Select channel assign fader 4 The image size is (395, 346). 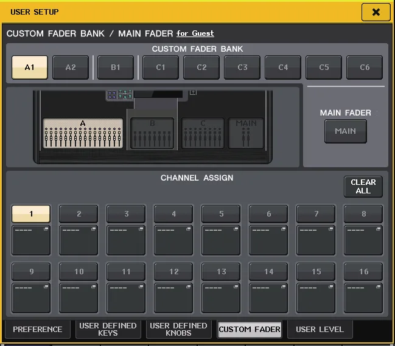tap(173, 214)
